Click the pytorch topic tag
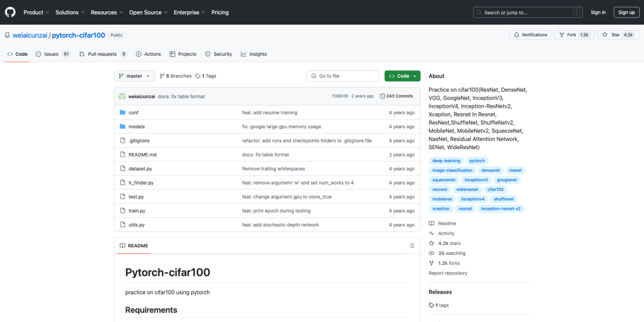This screenshot has width=644, height=322. point(477,160)
